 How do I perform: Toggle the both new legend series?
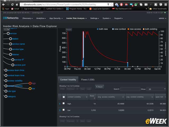102,29
